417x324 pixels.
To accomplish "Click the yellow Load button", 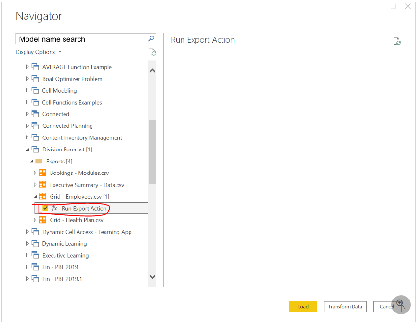I will tap(303, 306).
